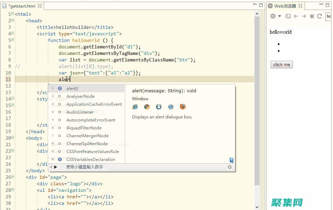The width and height of the screenshot is (333, 210).
Task: Click the Firefox compatibility icon
Action: [x=183, y=107]
